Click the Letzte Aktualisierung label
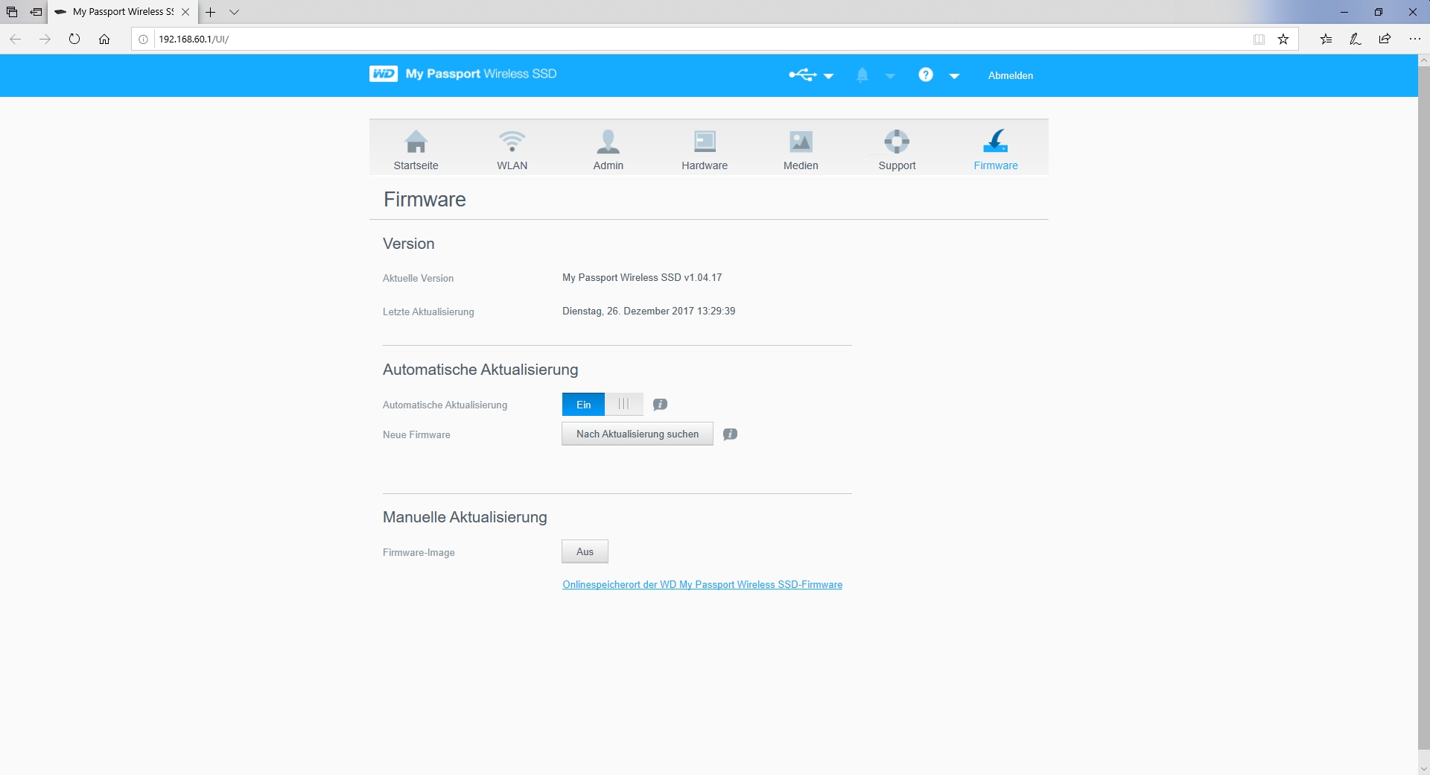The height and width of the screenshot is (775, 1430). click(x=428, y=312)
